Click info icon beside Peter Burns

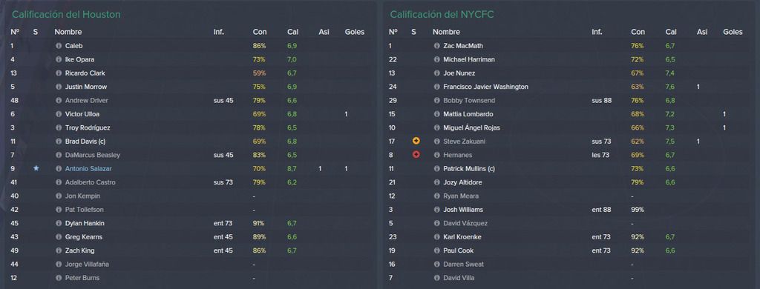click(59, 279)
